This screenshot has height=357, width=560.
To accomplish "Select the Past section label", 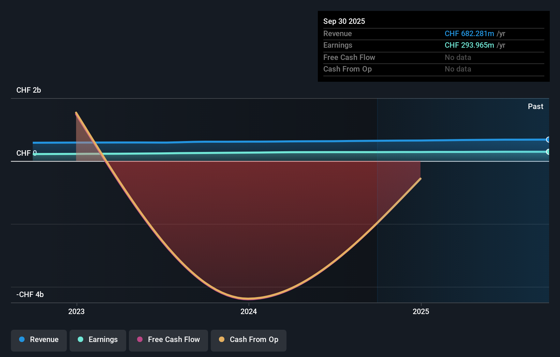I will [535, 106].
